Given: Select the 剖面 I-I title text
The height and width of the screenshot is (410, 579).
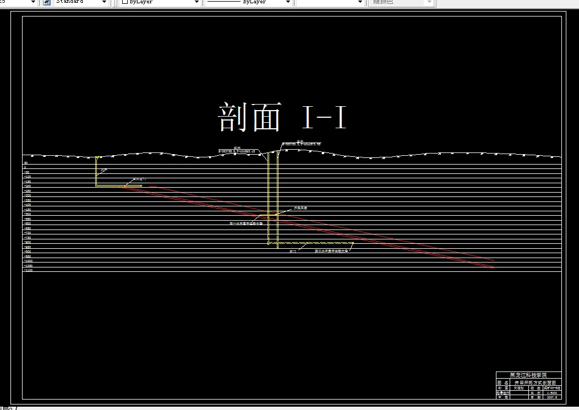Looking at the screenshot, I should [282, 117].
